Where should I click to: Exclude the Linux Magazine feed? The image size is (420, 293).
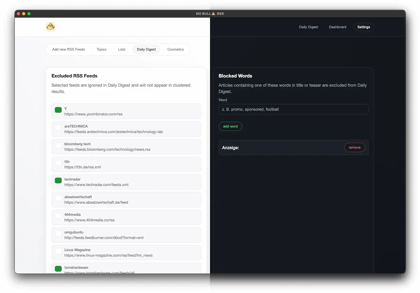point(58,251)
